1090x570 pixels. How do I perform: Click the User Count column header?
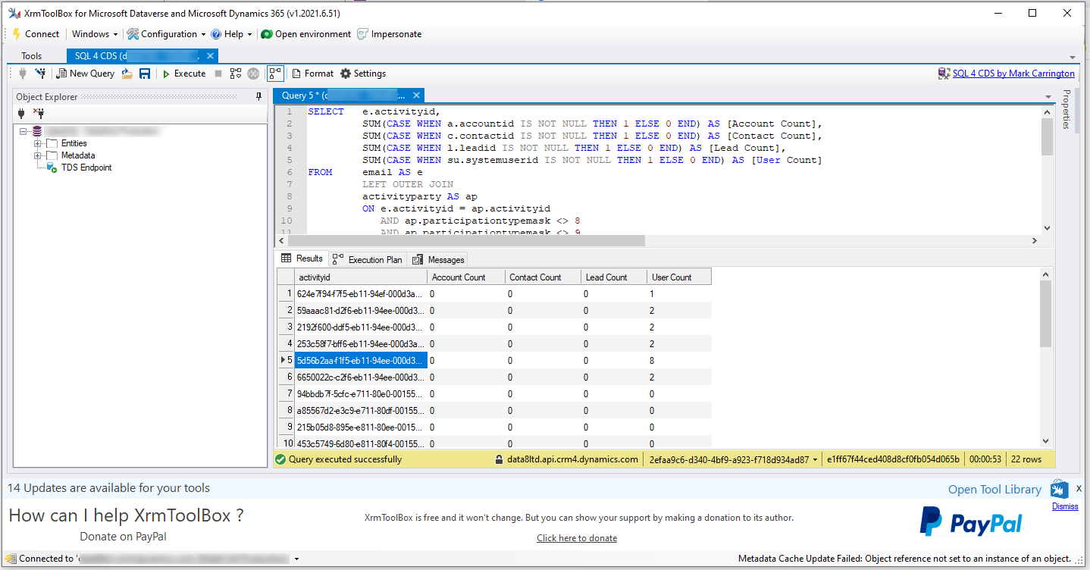[x=679, y=277]
